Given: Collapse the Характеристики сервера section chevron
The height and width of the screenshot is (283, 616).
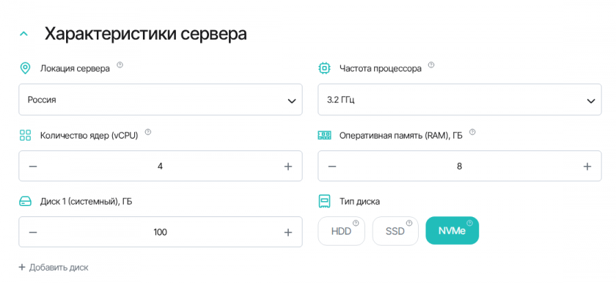Looking at the screenshot, I should coord(24,34).
